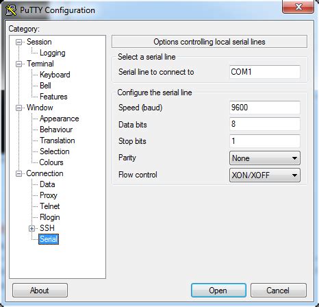Click the 'Serial line to connect to' label
This screenshot has width=319, height=307.
click(x=156, y=72)
